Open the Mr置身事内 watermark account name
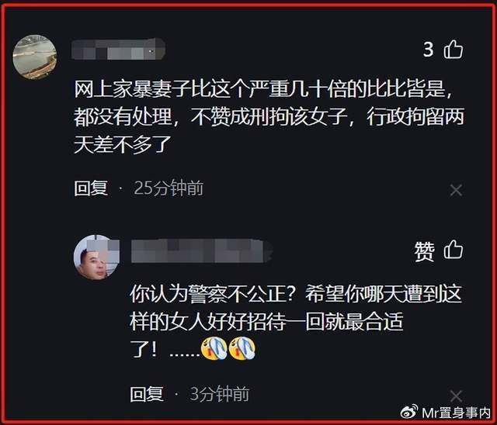 457,413
